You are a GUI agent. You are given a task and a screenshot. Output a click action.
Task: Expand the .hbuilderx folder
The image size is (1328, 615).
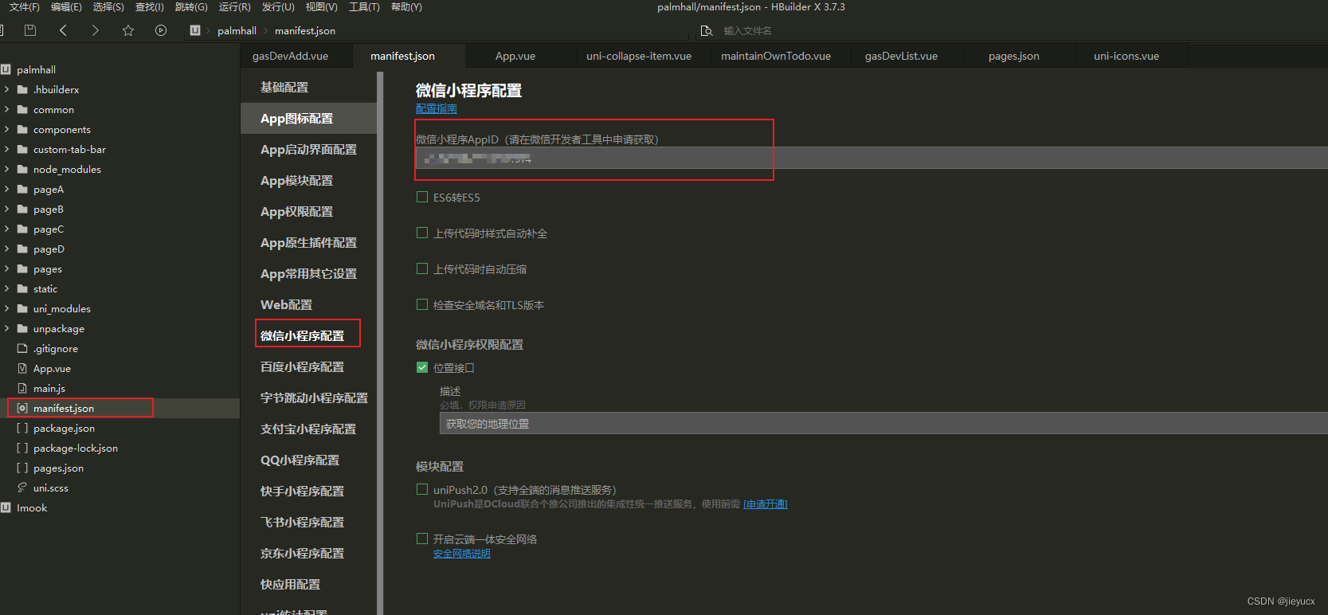pos(6,89)
